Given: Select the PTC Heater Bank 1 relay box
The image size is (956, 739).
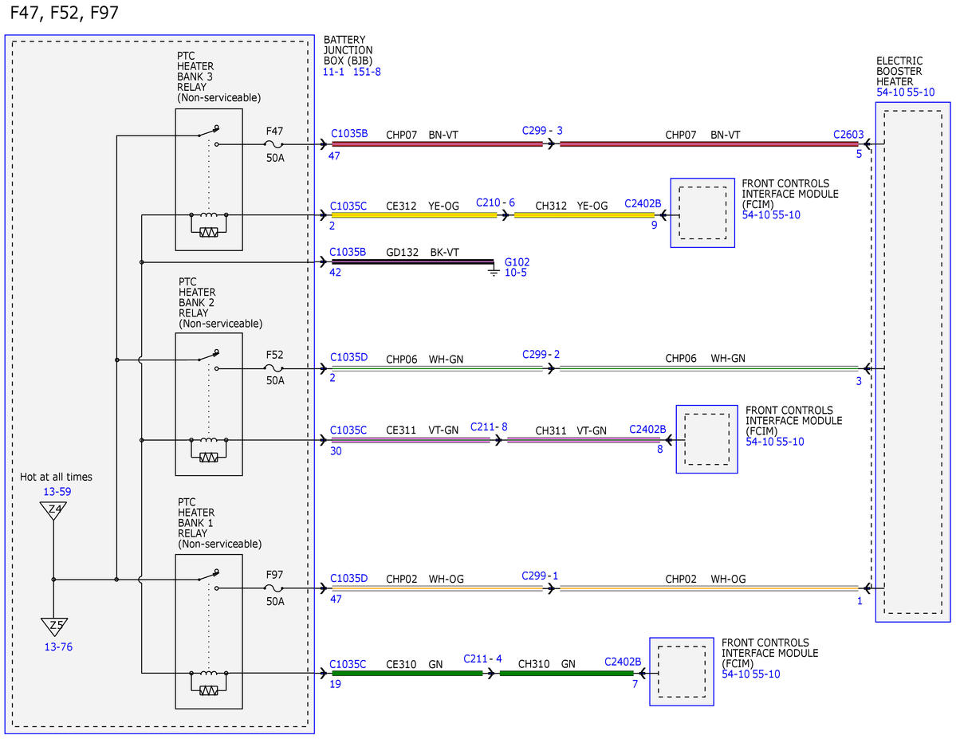Looking at the screenshot, I should (x=209, y=631).
